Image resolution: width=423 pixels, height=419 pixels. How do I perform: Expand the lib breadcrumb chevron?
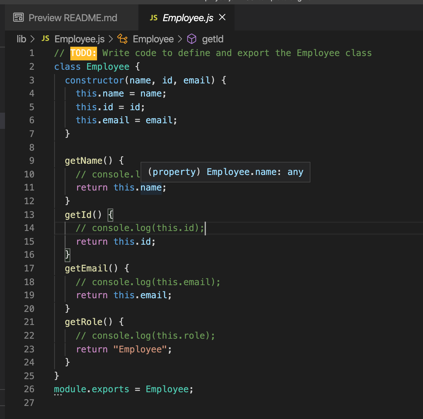32,39
